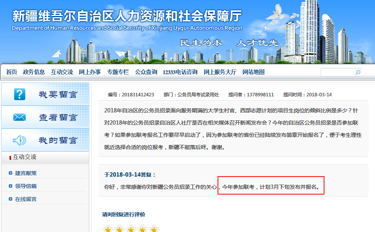Click the arrow bullet next to 在线留言
The image size is (375, 232).
(10, 199)
